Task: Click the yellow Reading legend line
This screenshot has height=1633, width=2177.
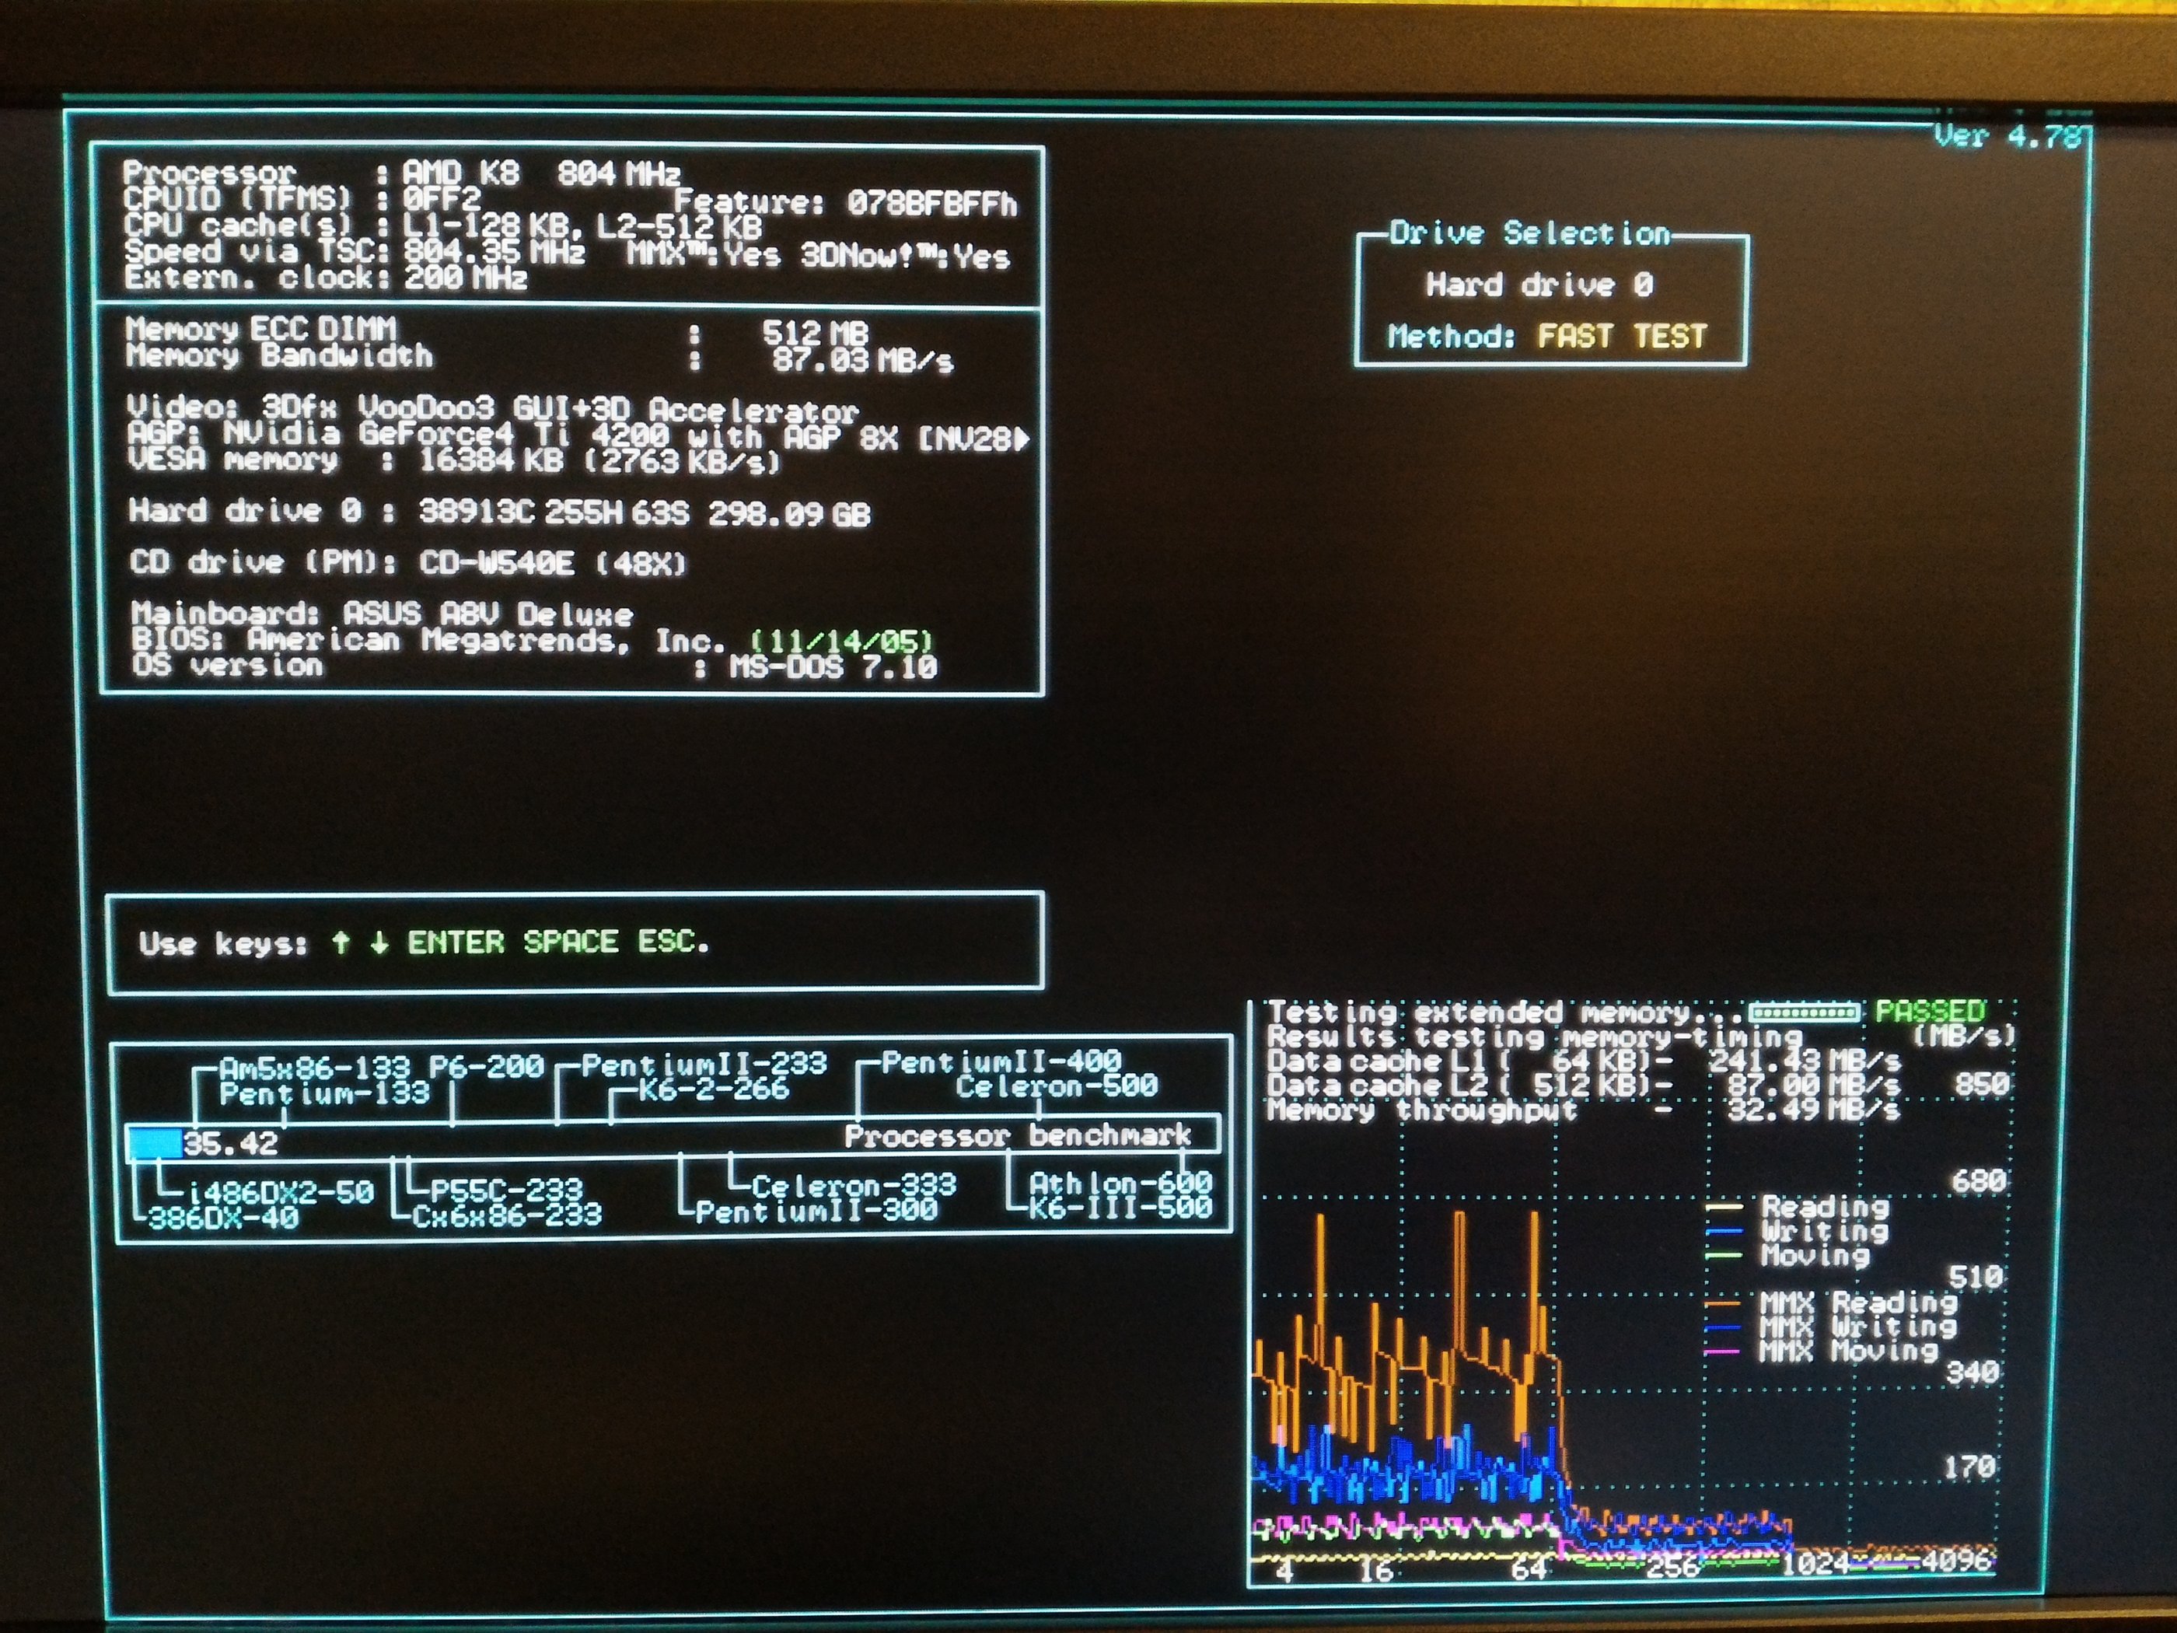Action: point(1724,1206)
